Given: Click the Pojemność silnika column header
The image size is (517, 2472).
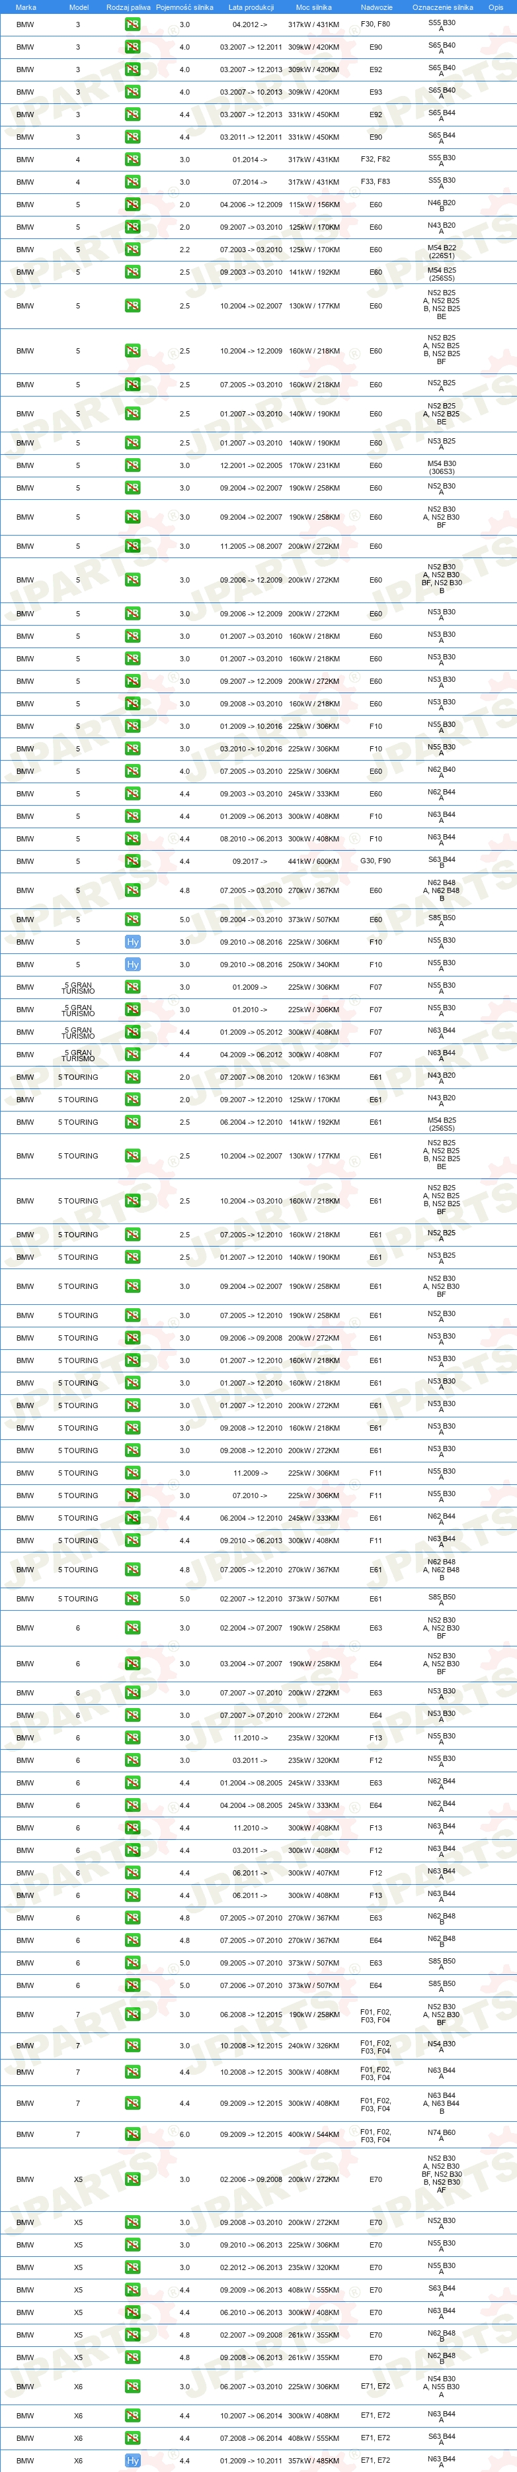Looking at the screenshot, I should tap(185, 7).
